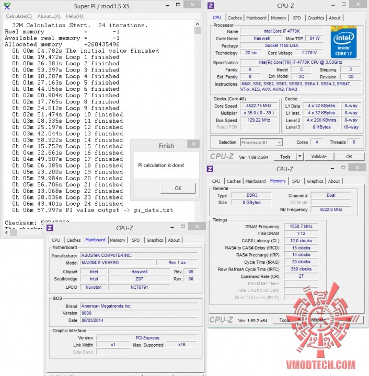The image size is (369, 376).
Task: Click the Super PI horizontal scrollbar left arrow
Action: coord(7,232)
